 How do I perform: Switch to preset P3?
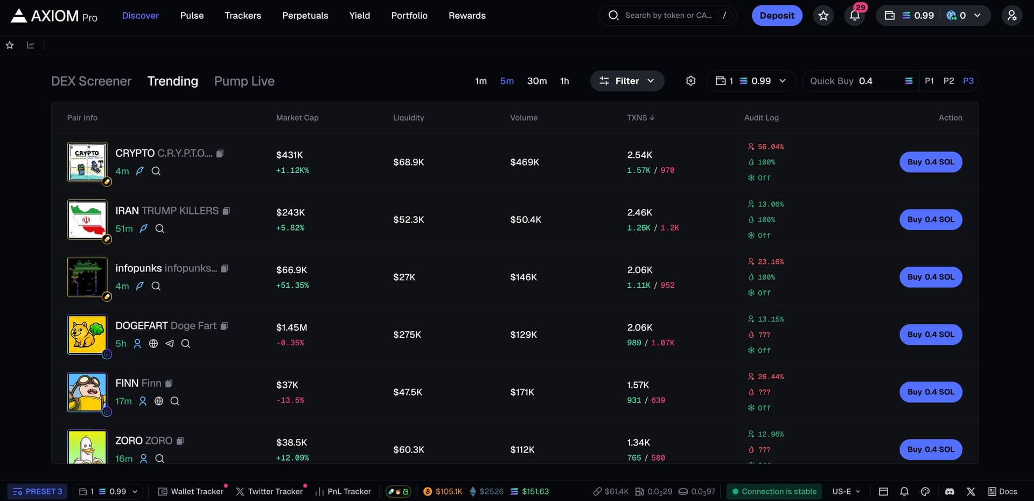(968, 81)
